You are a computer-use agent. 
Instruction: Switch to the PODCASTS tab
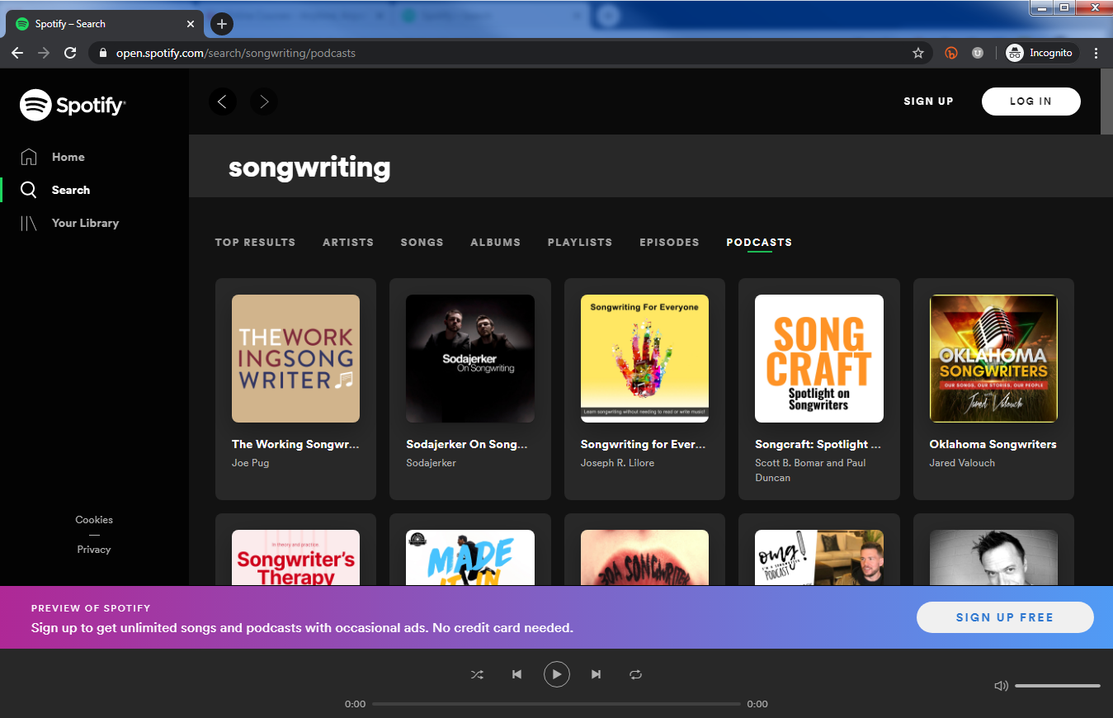(x=758, y=242)
